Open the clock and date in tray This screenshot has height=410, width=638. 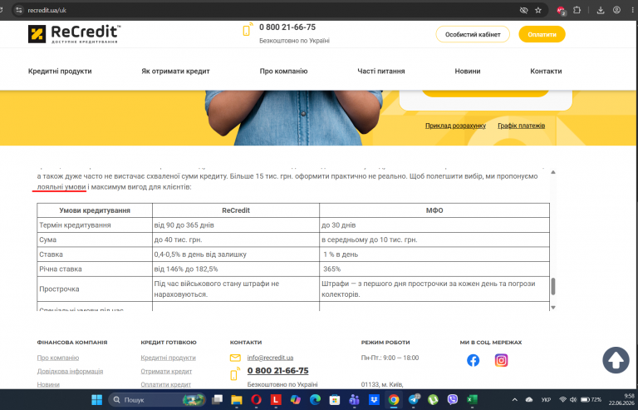pyautogui.click(x=621, y=399)
